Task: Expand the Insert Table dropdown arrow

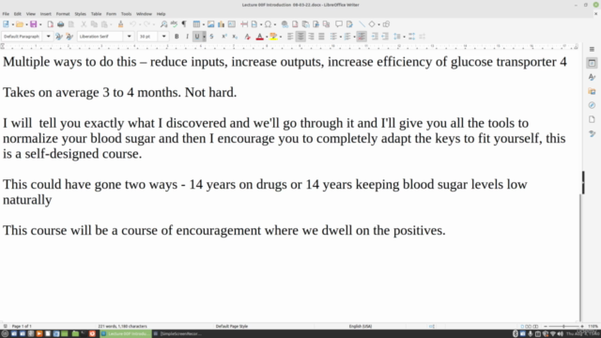Action: coord(203,24)
